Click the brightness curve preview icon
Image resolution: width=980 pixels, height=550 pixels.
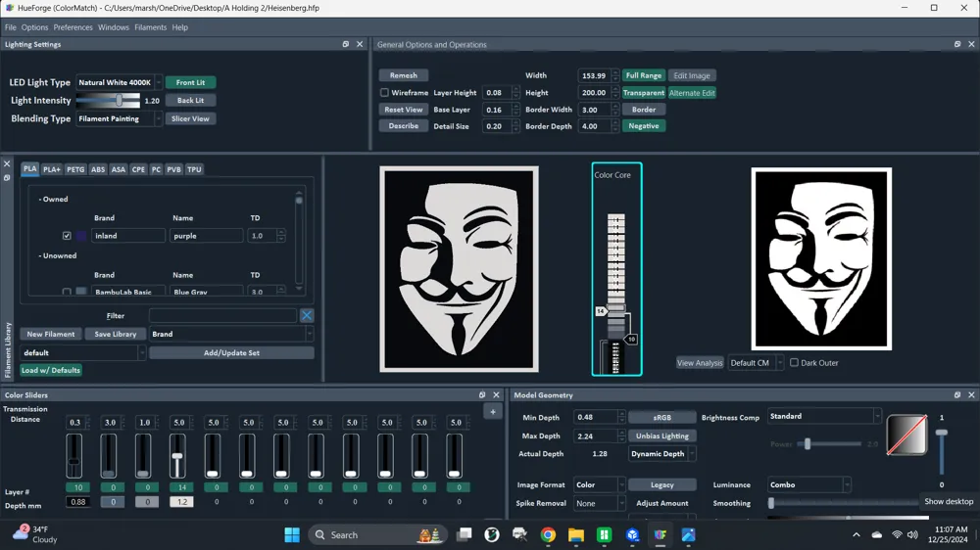click(x=906, y=435)
